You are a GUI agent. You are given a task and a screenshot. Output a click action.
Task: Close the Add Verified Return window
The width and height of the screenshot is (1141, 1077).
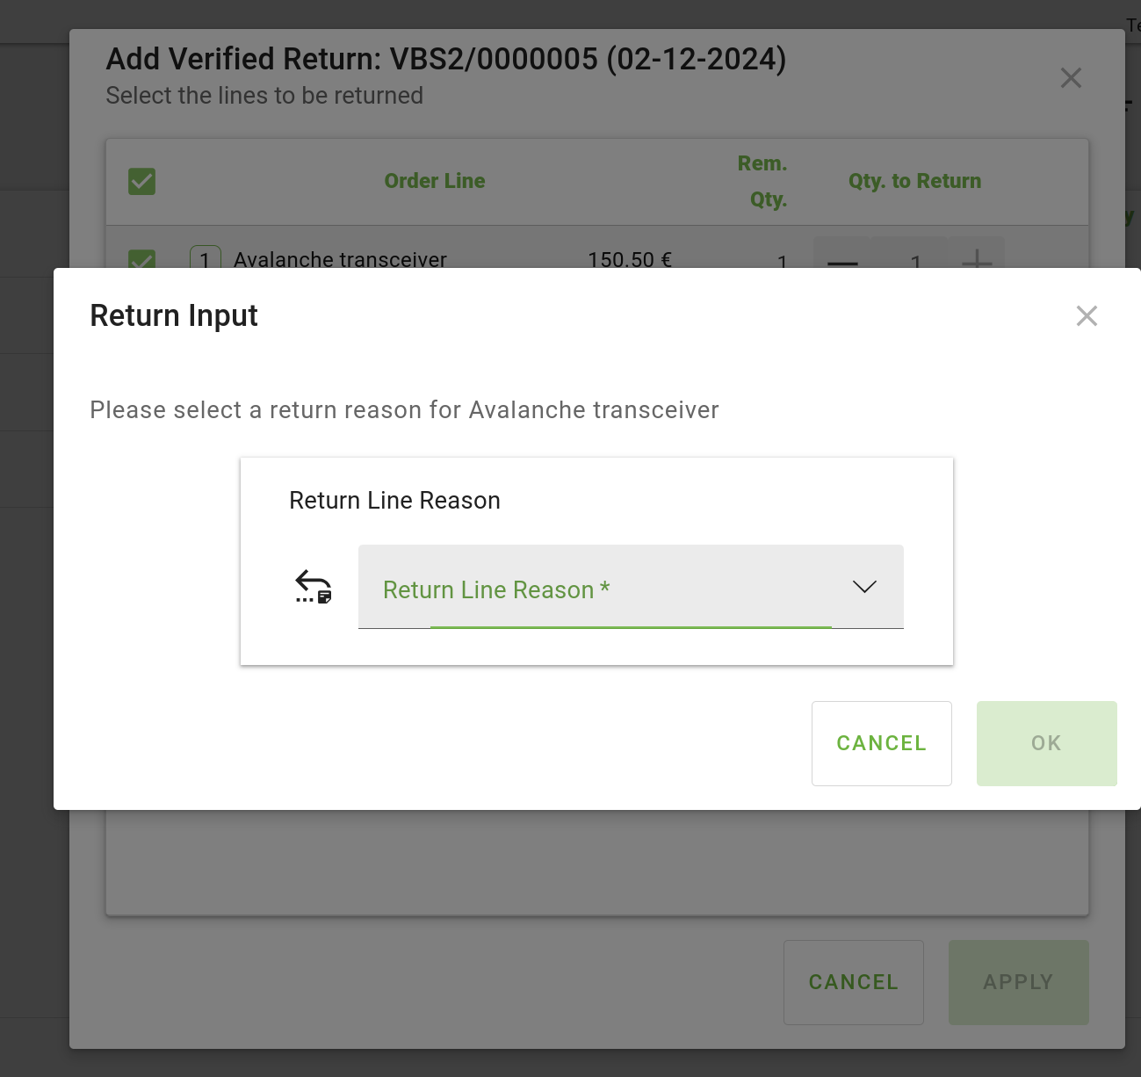pyautogui.click(x=1071, y=78)
